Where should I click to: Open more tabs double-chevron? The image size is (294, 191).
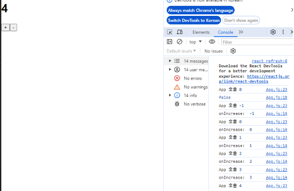pyautogui.click(x=241, y=32)
